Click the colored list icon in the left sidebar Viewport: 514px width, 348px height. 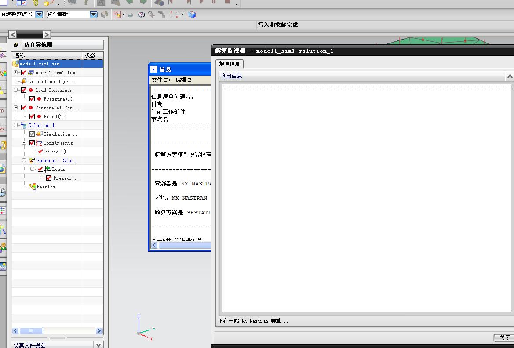pyautogui.click(x=3, y=210)
